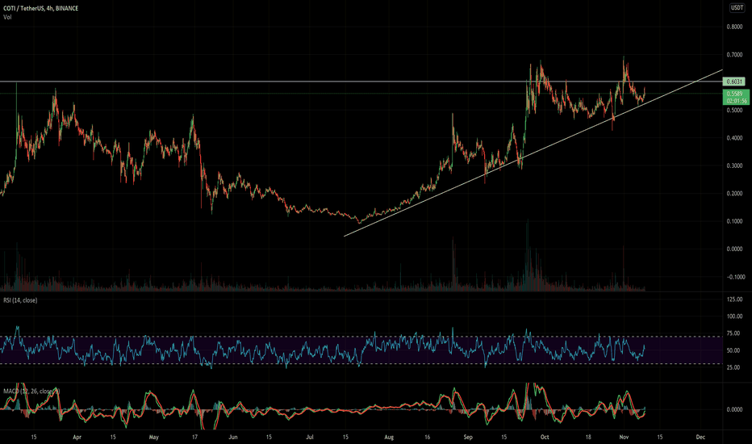Click the 0.7000 price axis label
This screenshot has width=752, height=444.
point(734,55)
